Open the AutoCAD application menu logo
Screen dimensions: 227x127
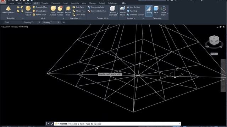(3, 1)
